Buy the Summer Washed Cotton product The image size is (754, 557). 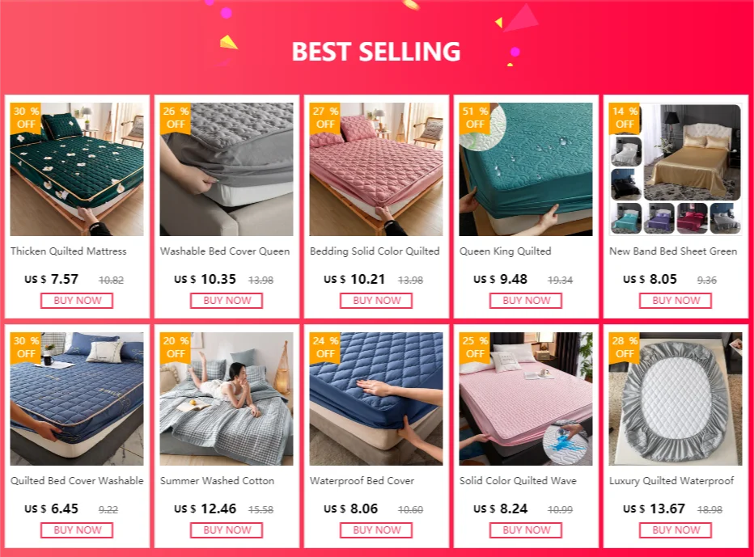coord(227,530)
